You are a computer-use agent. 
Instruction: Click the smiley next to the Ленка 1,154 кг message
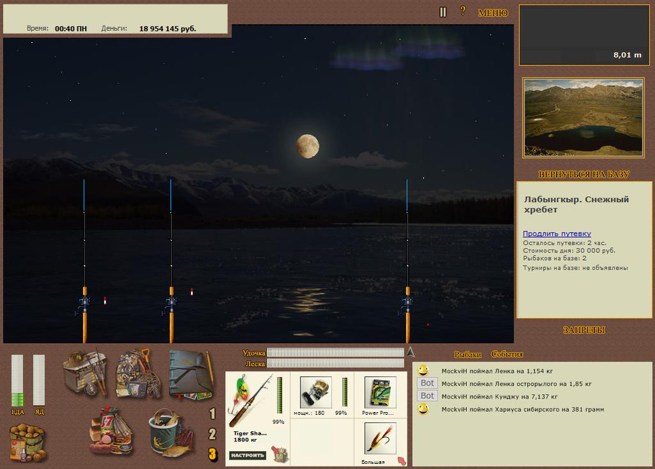(423, 371)
